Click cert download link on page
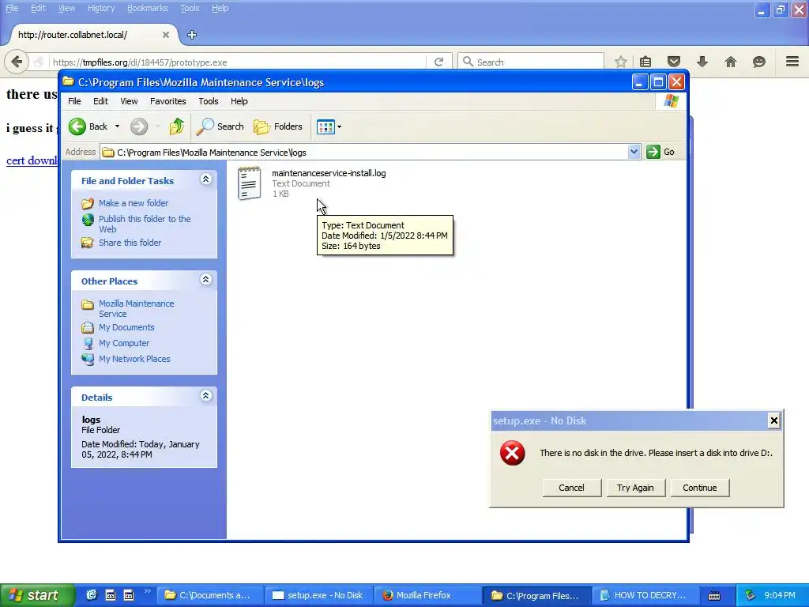809x607 pixels. (32, 160)
